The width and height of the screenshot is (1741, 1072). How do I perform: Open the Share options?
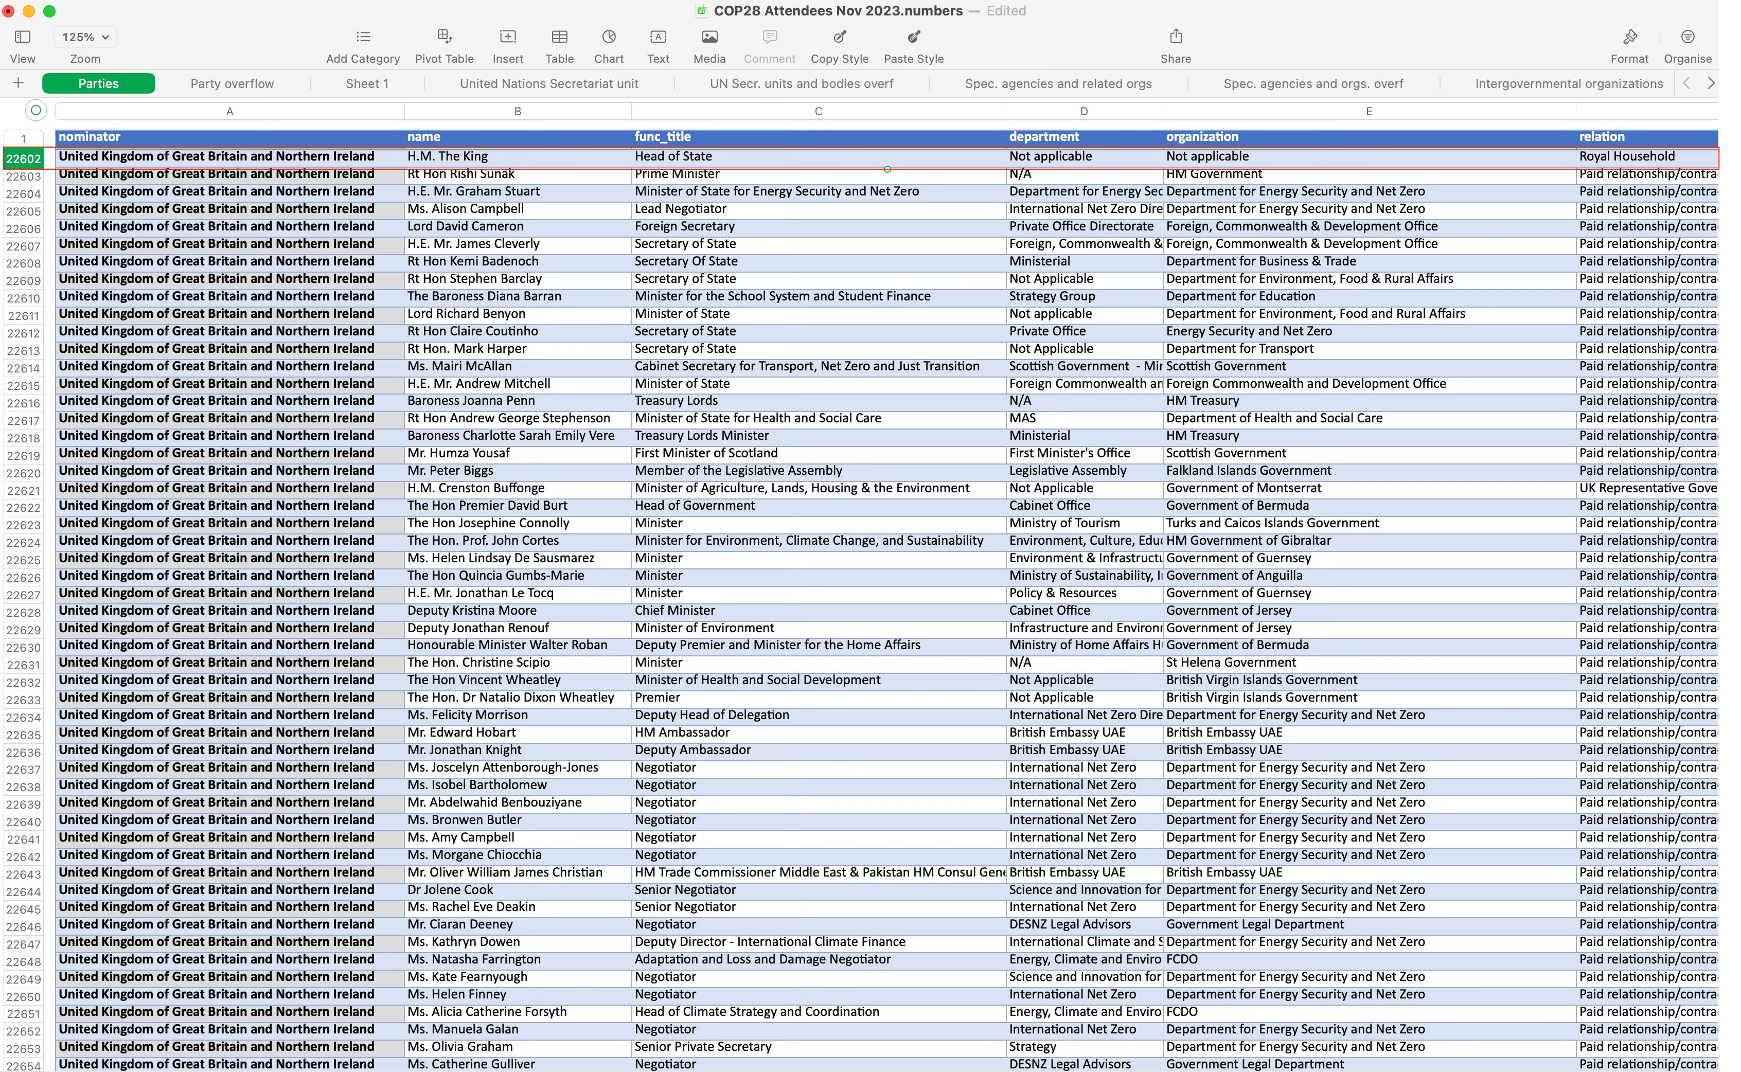click(x=1175, y=37)
